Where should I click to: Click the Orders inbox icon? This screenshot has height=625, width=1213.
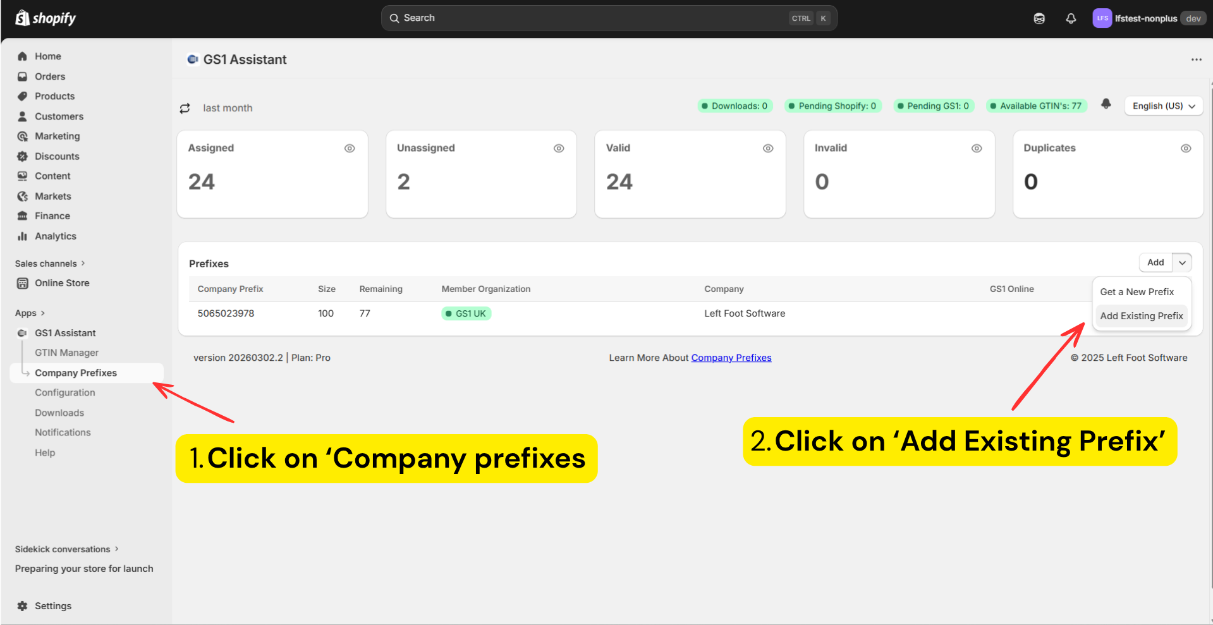pos(23,76)
